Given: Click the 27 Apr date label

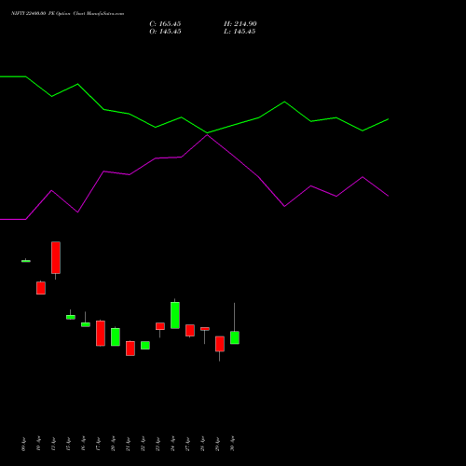Looking at the screenshot, I should (x=187, y=444).
